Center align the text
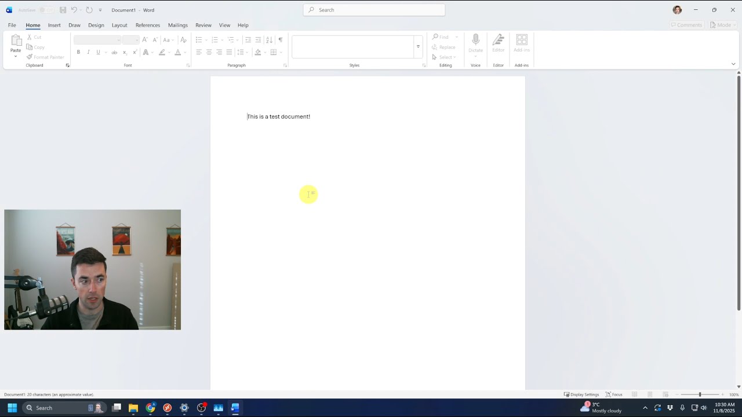The image size is (742, 417). 209,52
